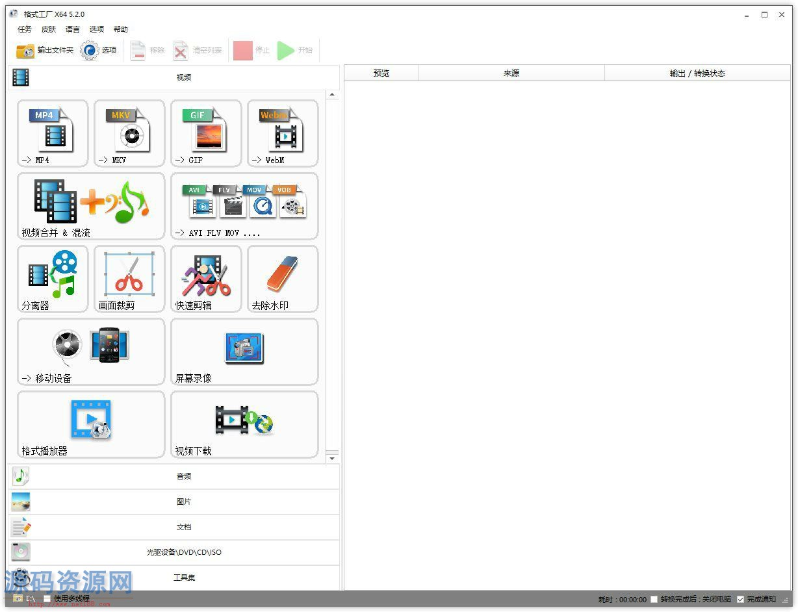Screen dimensions: 798x612
Task: Open 视频合并 & 混流 tool
Action: tap(91, 206)
